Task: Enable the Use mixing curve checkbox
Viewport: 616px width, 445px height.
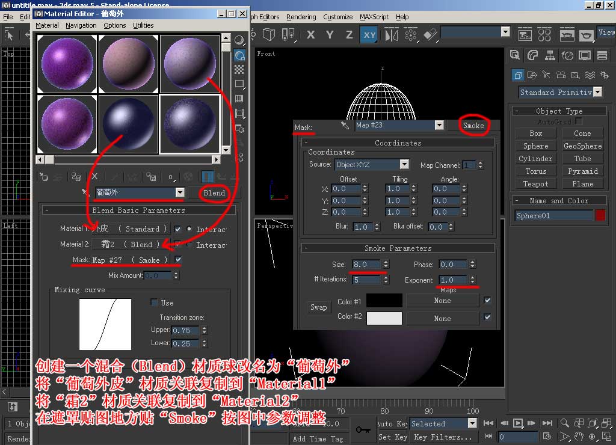Action: pyautogui.click(x=155, y=302)
